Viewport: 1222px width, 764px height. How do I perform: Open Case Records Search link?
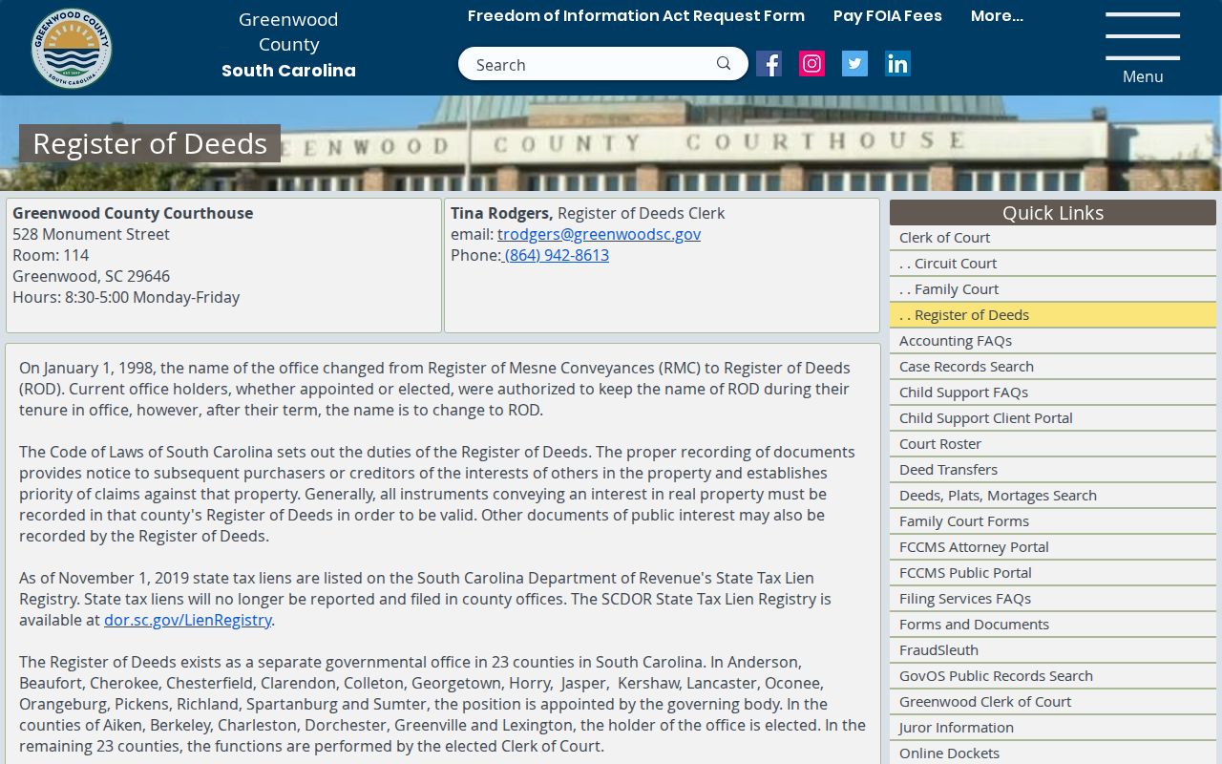click(x=1053, y=367)
